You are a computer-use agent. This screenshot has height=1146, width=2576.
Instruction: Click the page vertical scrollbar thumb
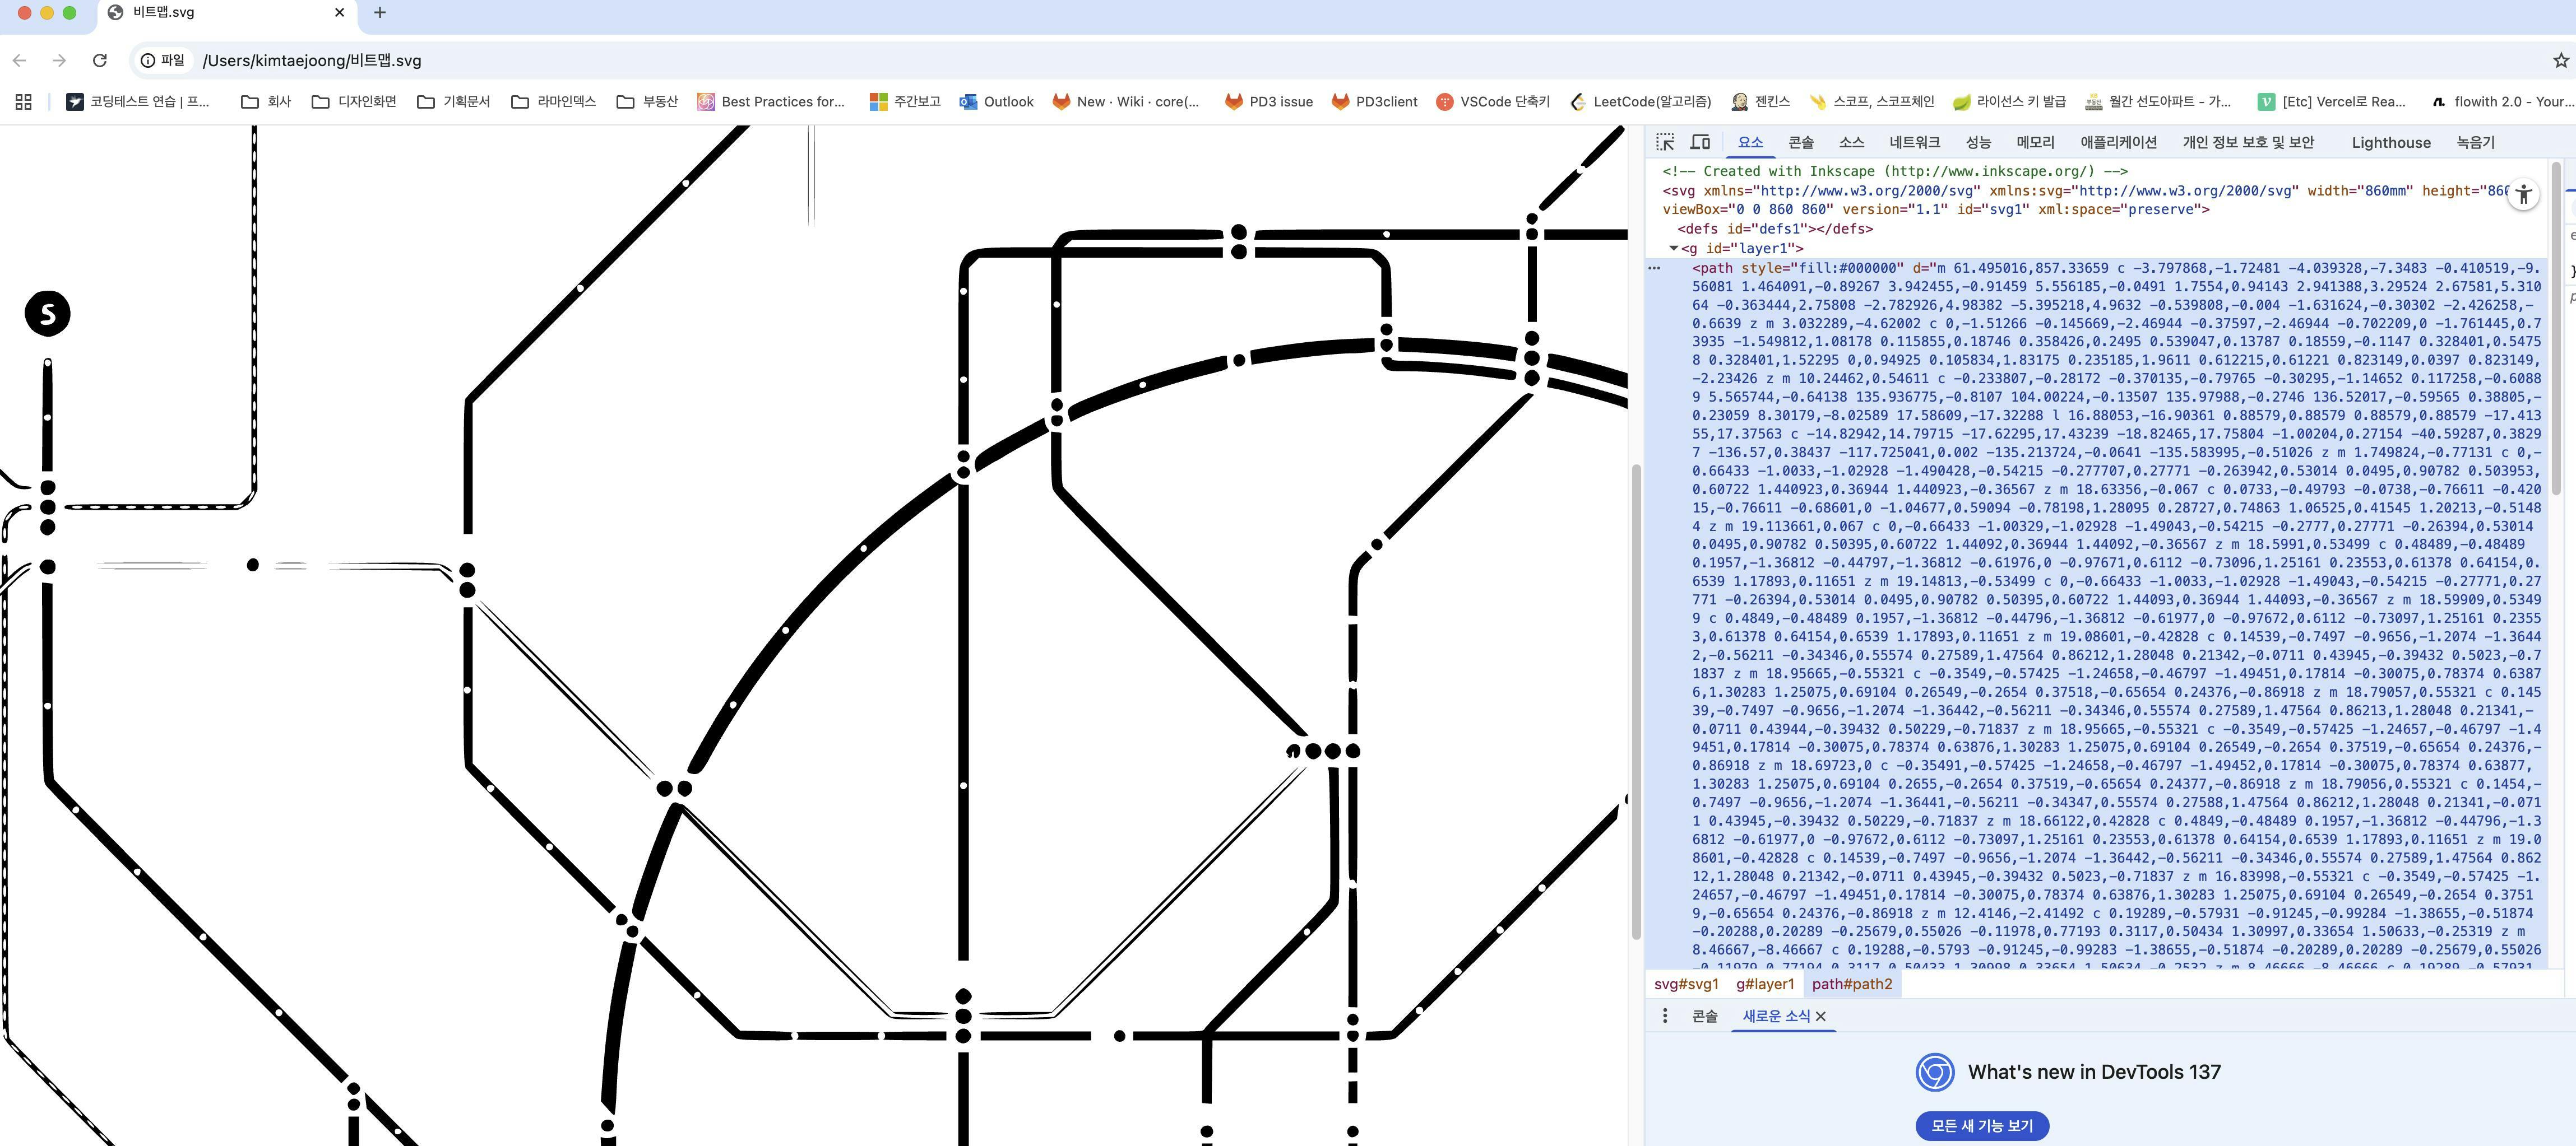click(1636, 701)
